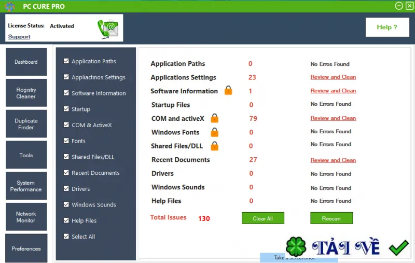The width and height of the screenshot is (415, 263).
Task: Click the green checkmark icon at bottom right
Action: 398,248
